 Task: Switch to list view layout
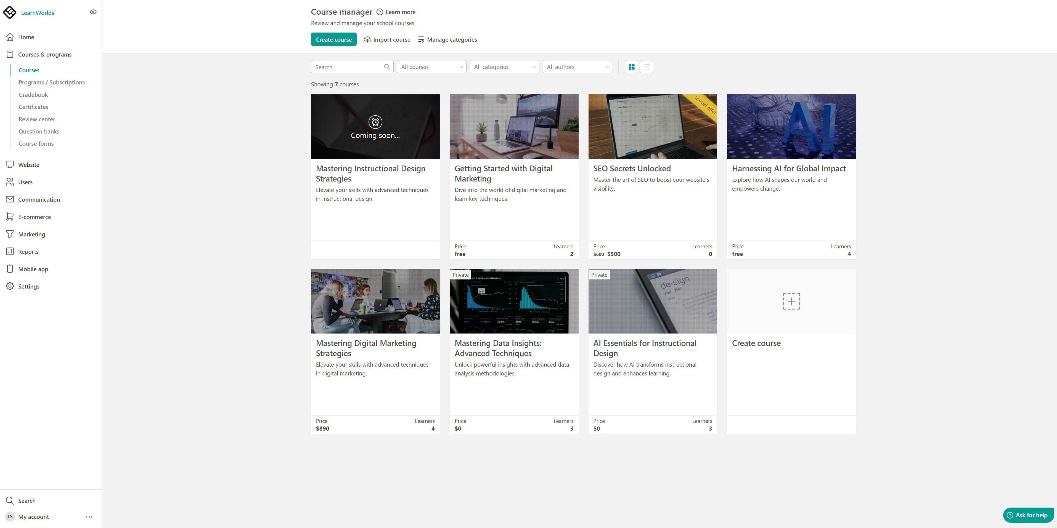pyautogui.click(x=646, y=67)
